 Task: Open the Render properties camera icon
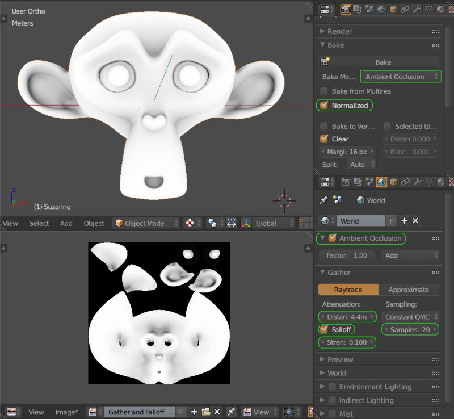click(x=346, y=9)
